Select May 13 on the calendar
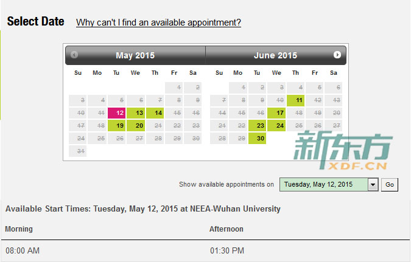The width and height of the screenshot is (411, 262). (136, 113)
